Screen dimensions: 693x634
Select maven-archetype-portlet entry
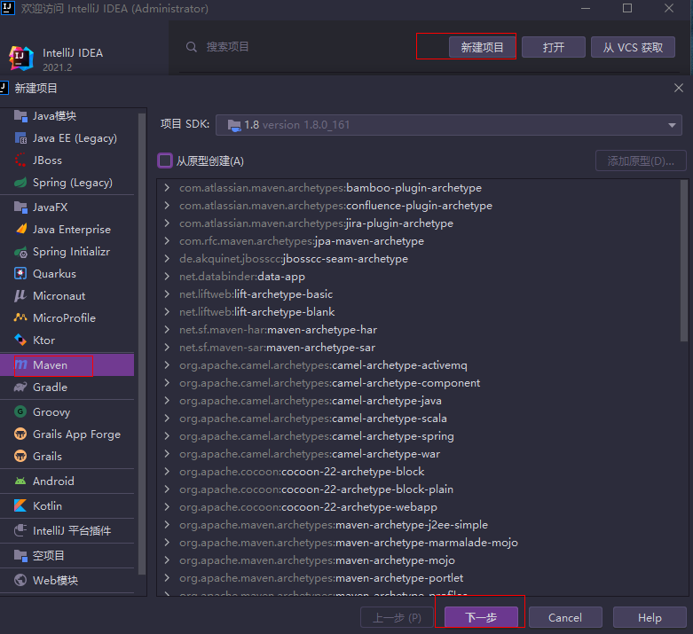pos(321,578)
